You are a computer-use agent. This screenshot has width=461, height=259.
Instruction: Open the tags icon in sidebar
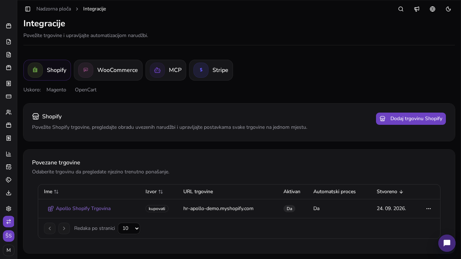pos(9,180)
